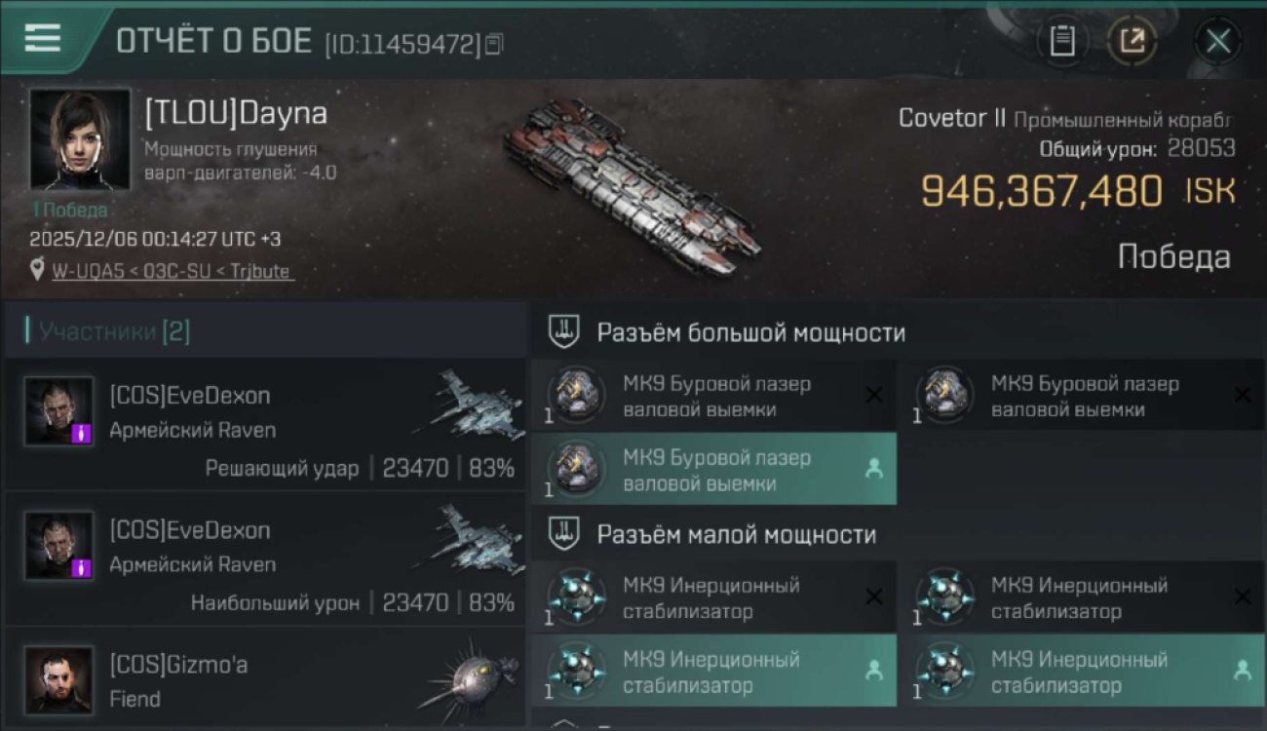The height and width of the screenshot is (731, 1267).
Task: Open [TLOU]Dayna pilot portrait
Action: click(80, 139)
